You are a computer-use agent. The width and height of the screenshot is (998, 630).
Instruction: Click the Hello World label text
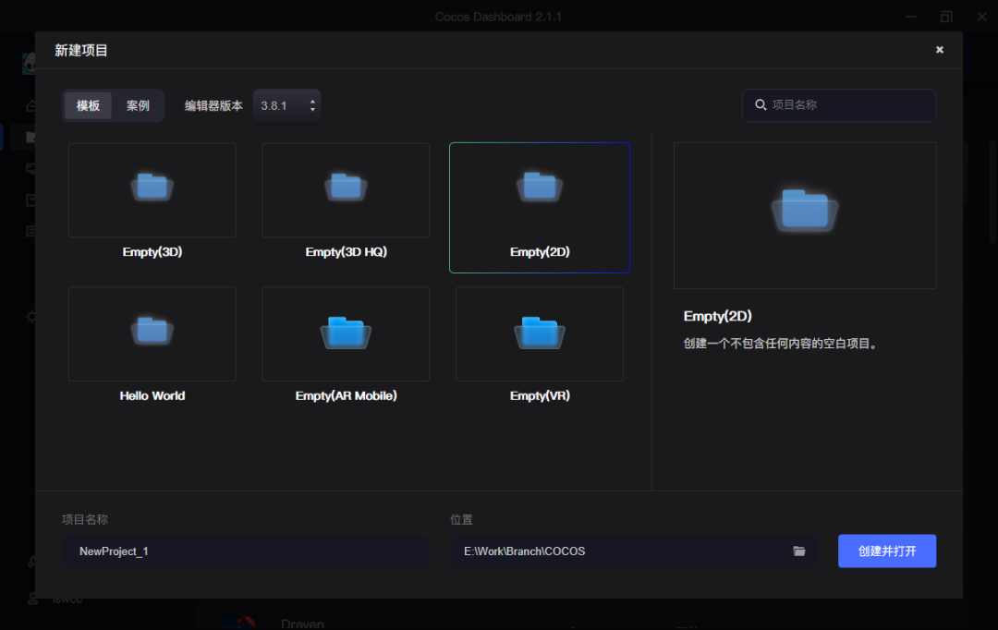152,395
